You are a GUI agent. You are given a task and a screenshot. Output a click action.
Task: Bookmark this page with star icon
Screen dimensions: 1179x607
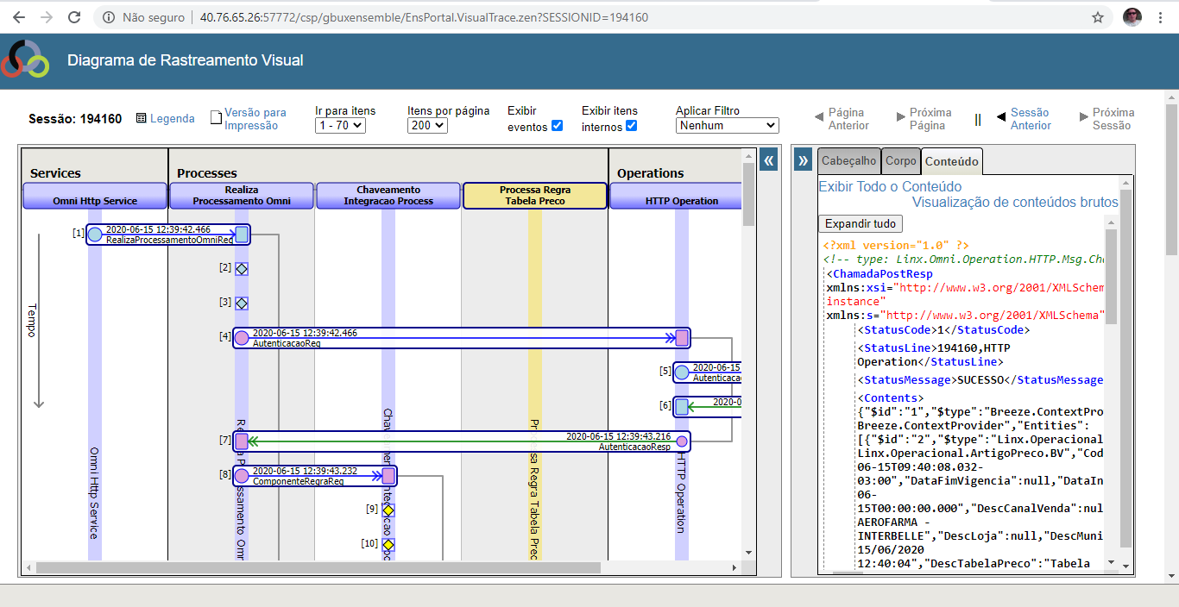[x=1098, y=17]
